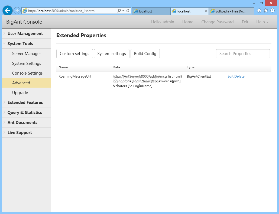Maximize the browser window

pos(261,3)
